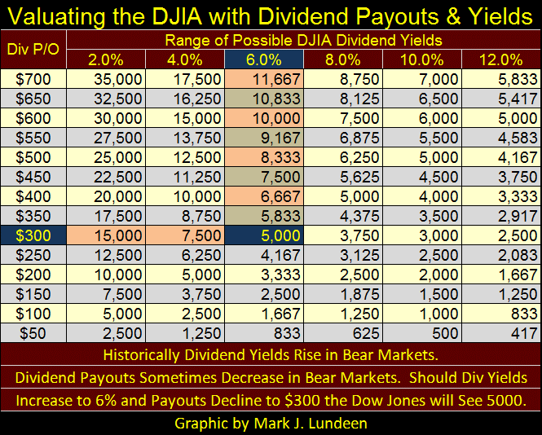542x435 pixels.
Task: Select the 10.0% yield column header
Action: point(422,59)
